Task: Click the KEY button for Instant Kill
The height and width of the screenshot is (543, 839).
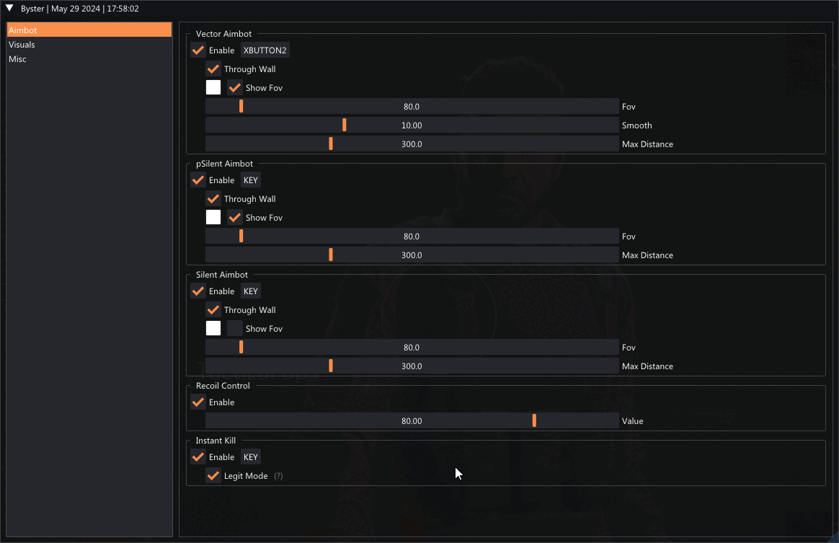Action: coord(250,456)
